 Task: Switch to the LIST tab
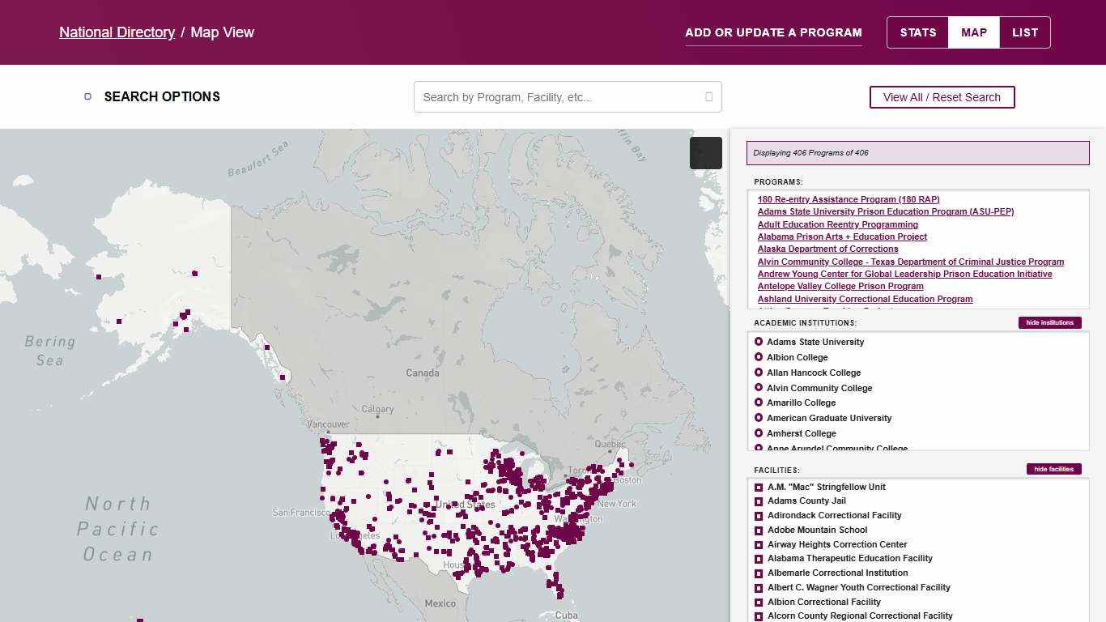coord(1024,32)
